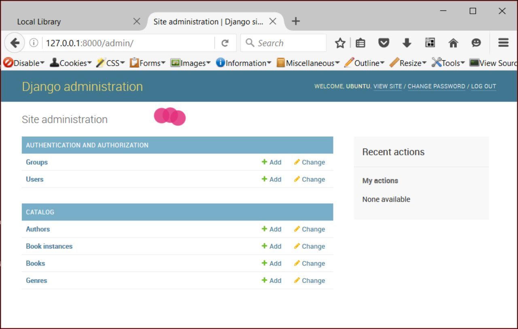Minimize the browser window
Viewport: 518px width, 329px height.
(x=444, y=11)
